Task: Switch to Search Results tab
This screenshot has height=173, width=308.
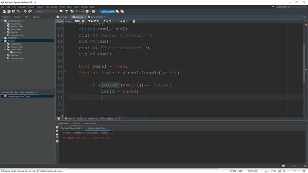Action: [x=90, y=124]
